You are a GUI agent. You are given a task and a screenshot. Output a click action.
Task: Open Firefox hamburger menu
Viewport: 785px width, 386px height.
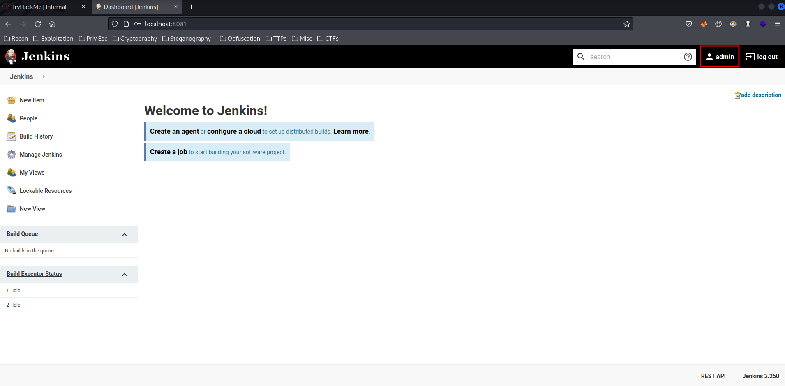[x=778, y=24]
